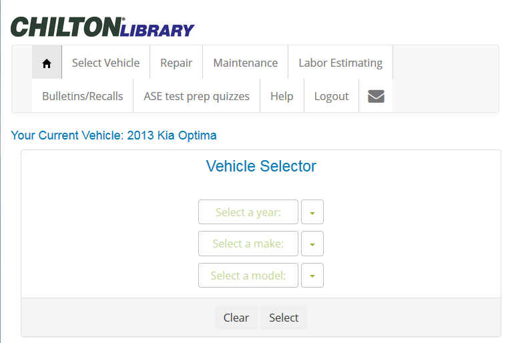The height and width of the screenshot is (343, 506).
Task: Click the Help menu item
Action: point(282,96)
